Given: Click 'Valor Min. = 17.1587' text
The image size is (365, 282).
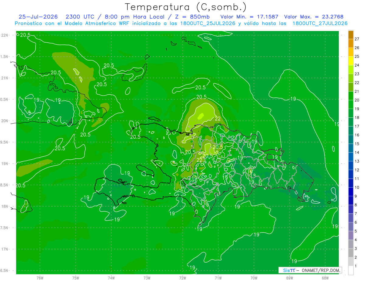Looking at the screenshot, I should [x=249, y=17].
